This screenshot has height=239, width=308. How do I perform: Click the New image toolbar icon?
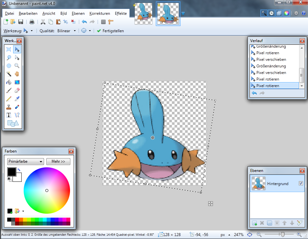pyautogui.click(x=6, y=22)
